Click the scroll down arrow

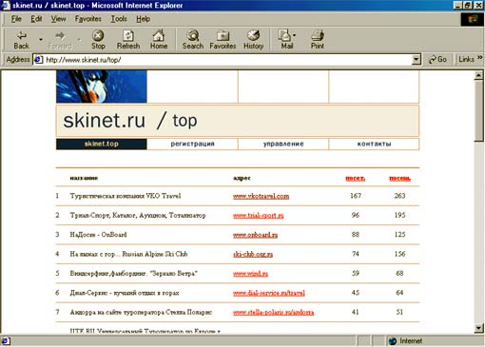click(x=478, y=328)
